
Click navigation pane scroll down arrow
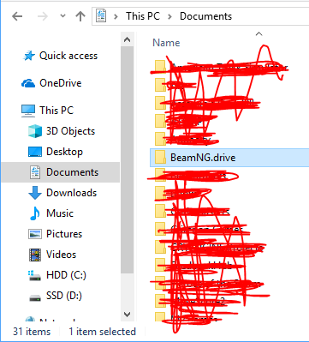point(128,315)
